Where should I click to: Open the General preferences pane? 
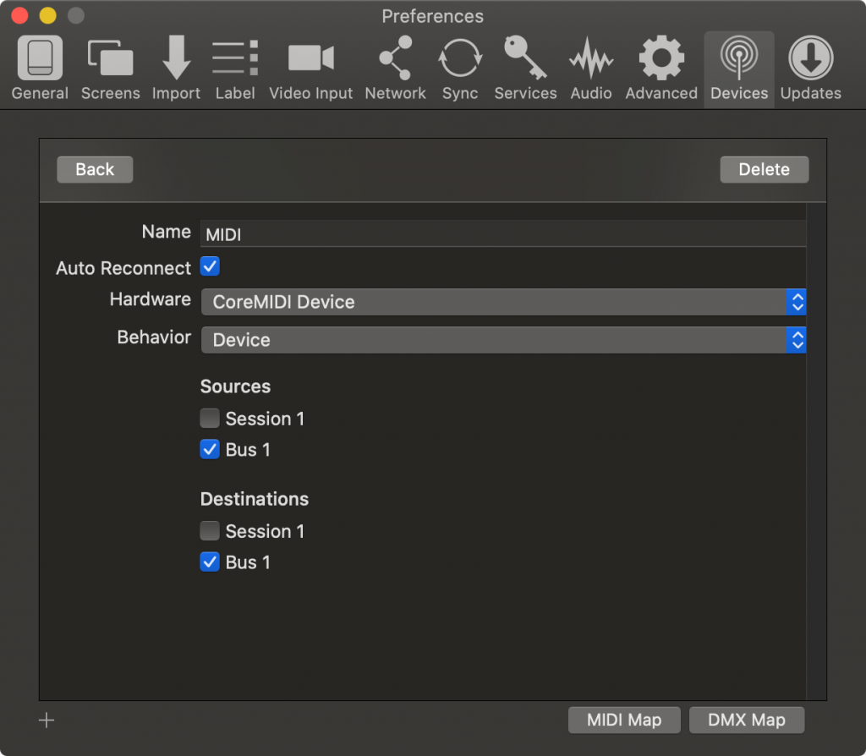[x=40, y=68]
